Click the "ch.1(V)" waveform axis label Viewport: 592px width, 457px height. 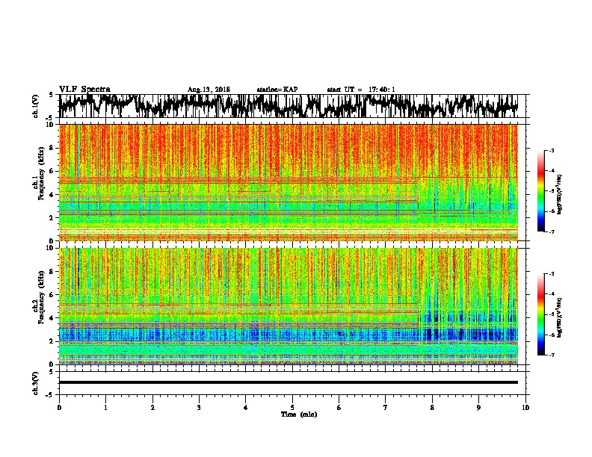pyautogui.click(x=36, y=106)
